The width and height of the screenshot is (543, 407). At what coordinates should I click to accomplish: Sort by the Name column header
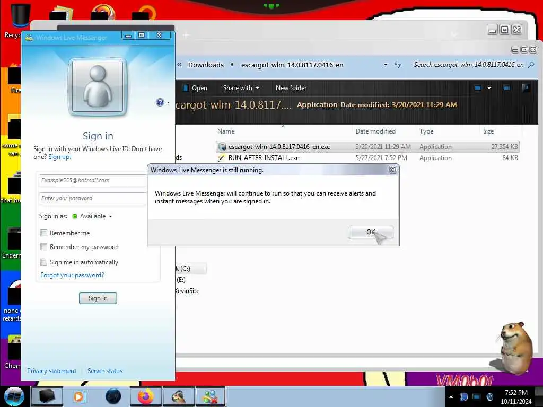point(226,131)
